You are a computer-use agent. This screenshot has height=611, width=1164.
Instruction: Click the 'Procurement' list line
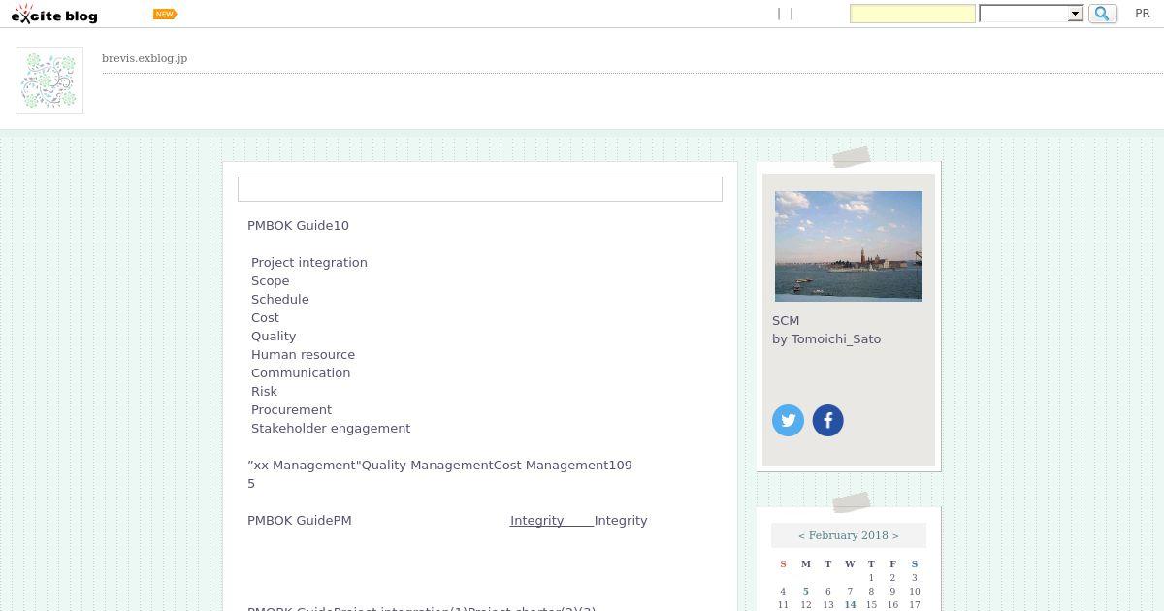coord(292,409)
